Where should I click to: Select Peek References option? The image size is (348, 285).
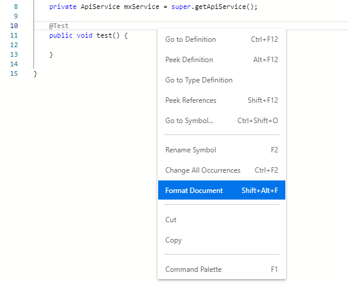click(x=221, y=100)
